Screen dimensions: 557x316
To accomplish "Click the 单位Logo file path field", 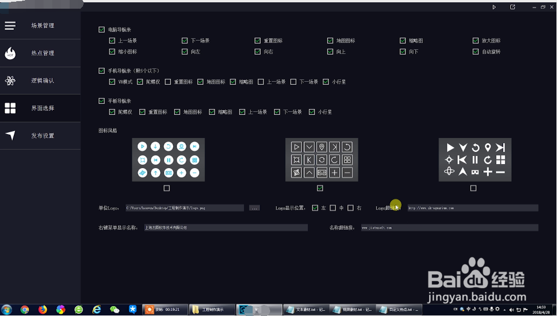I will point(185,208).
